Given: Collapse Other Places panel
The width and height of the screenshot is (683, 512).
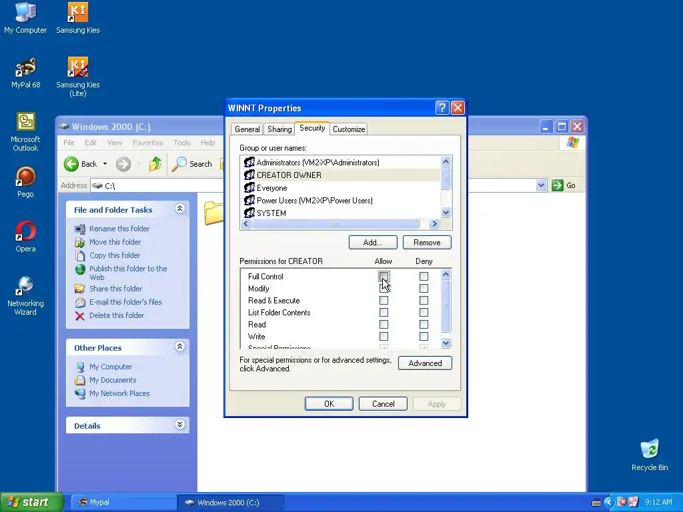Looking at the screenshot, I should click(180, 347).
